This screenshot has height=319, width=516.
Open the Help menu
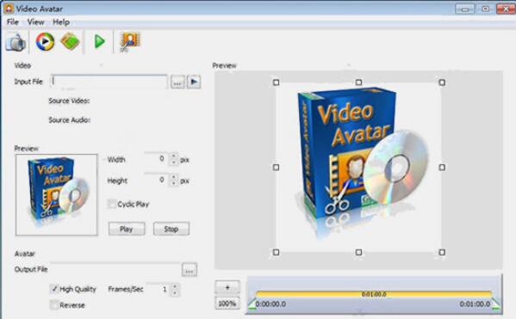pos(61,22)
